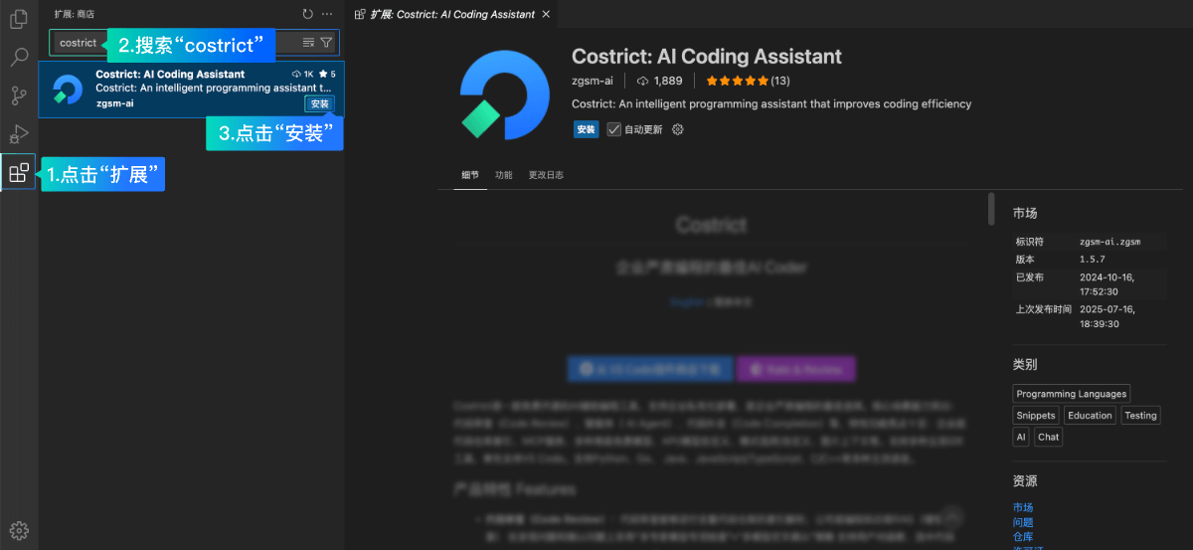Screen dimensions: 1193x550
Task: Refresh the extensions marketplace list
Action: click(x=307, y=14)
